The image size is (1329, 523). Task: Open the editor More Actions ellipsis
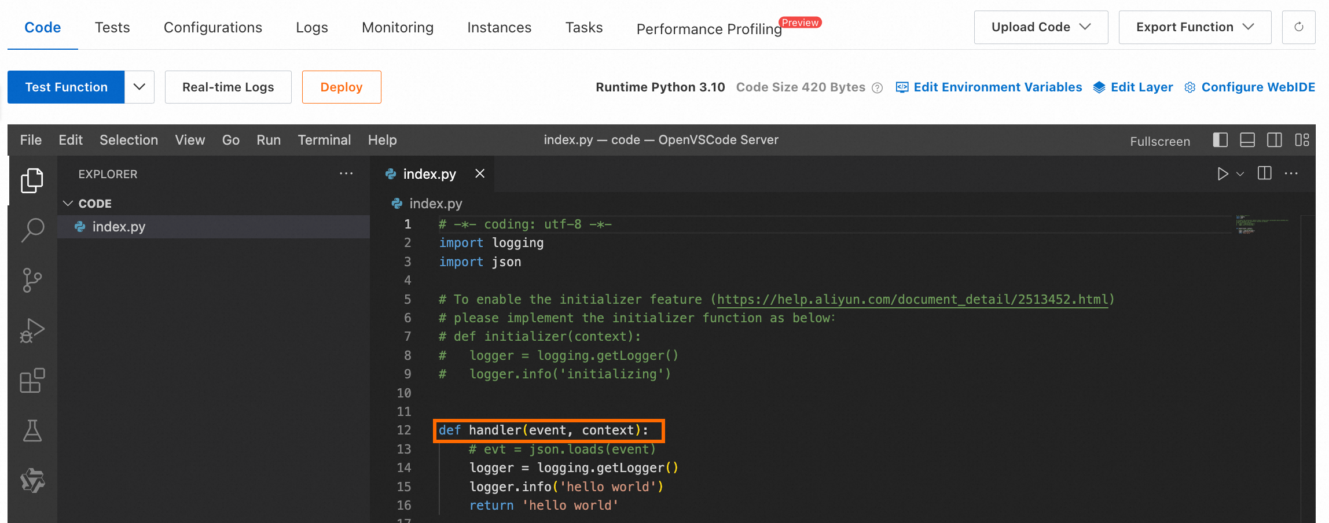point(1291,174)
